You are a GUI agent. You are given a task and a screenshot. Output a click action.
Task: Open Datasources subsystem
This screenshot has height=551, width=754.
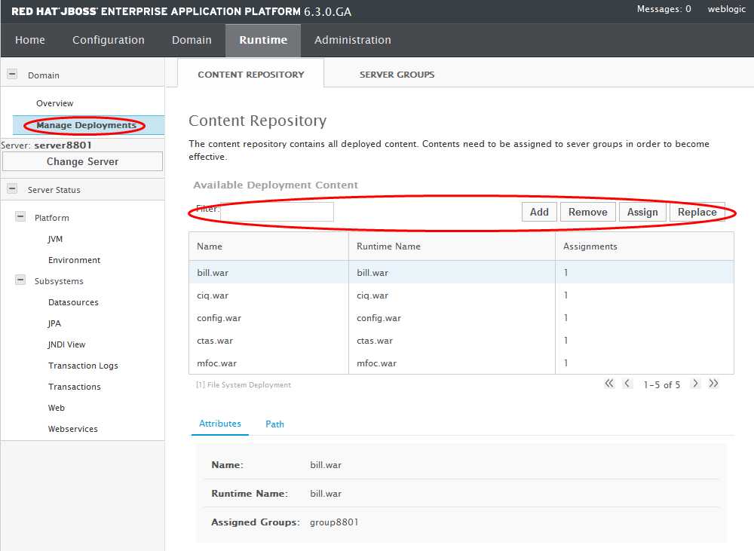[x=73, y=302]
